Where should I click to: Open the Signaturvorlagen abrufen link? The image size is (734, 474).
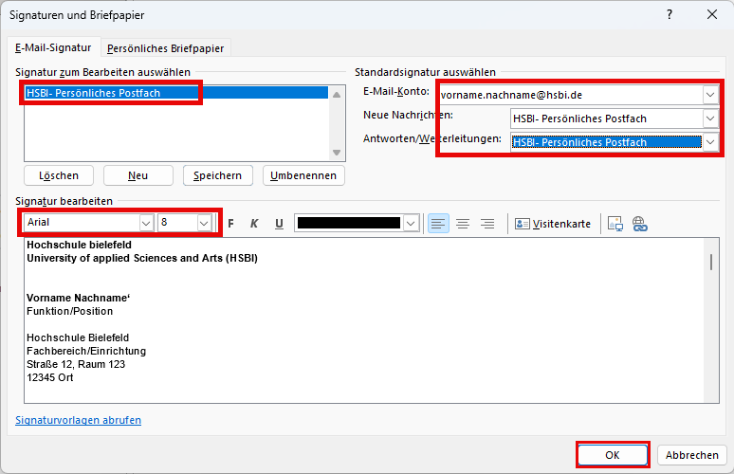click(78, 420)
